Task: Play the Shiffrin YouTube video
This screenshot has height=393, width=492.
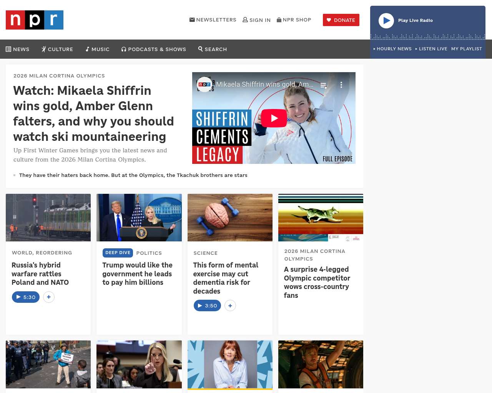Action: (x=274, y=118)
